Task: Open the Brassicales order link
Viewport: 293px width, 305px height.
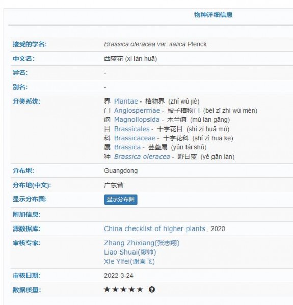Action: (x=132, y=129)
